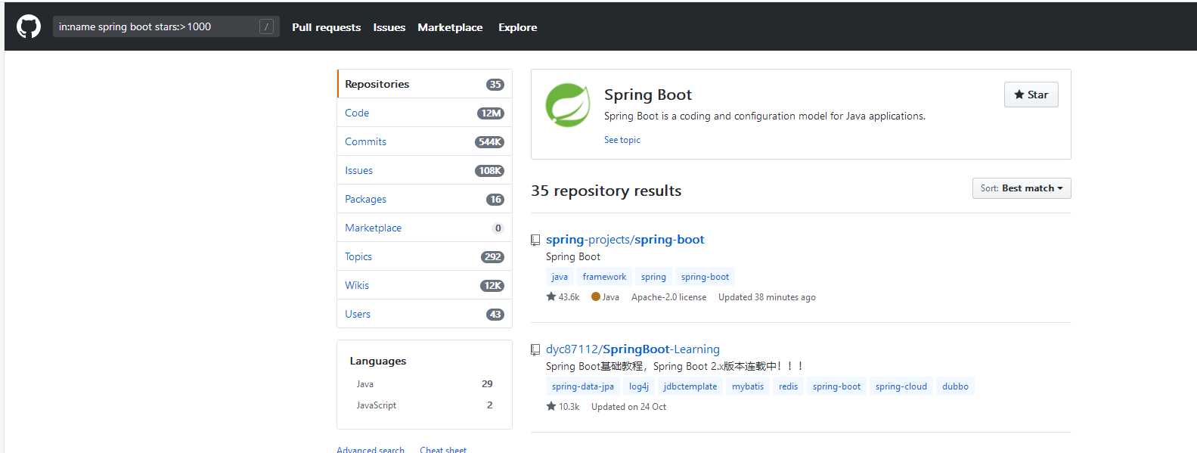Screen dimensions: 1197x453
Task: Click the mybatis topic tag
Action: tap(748, 386)
